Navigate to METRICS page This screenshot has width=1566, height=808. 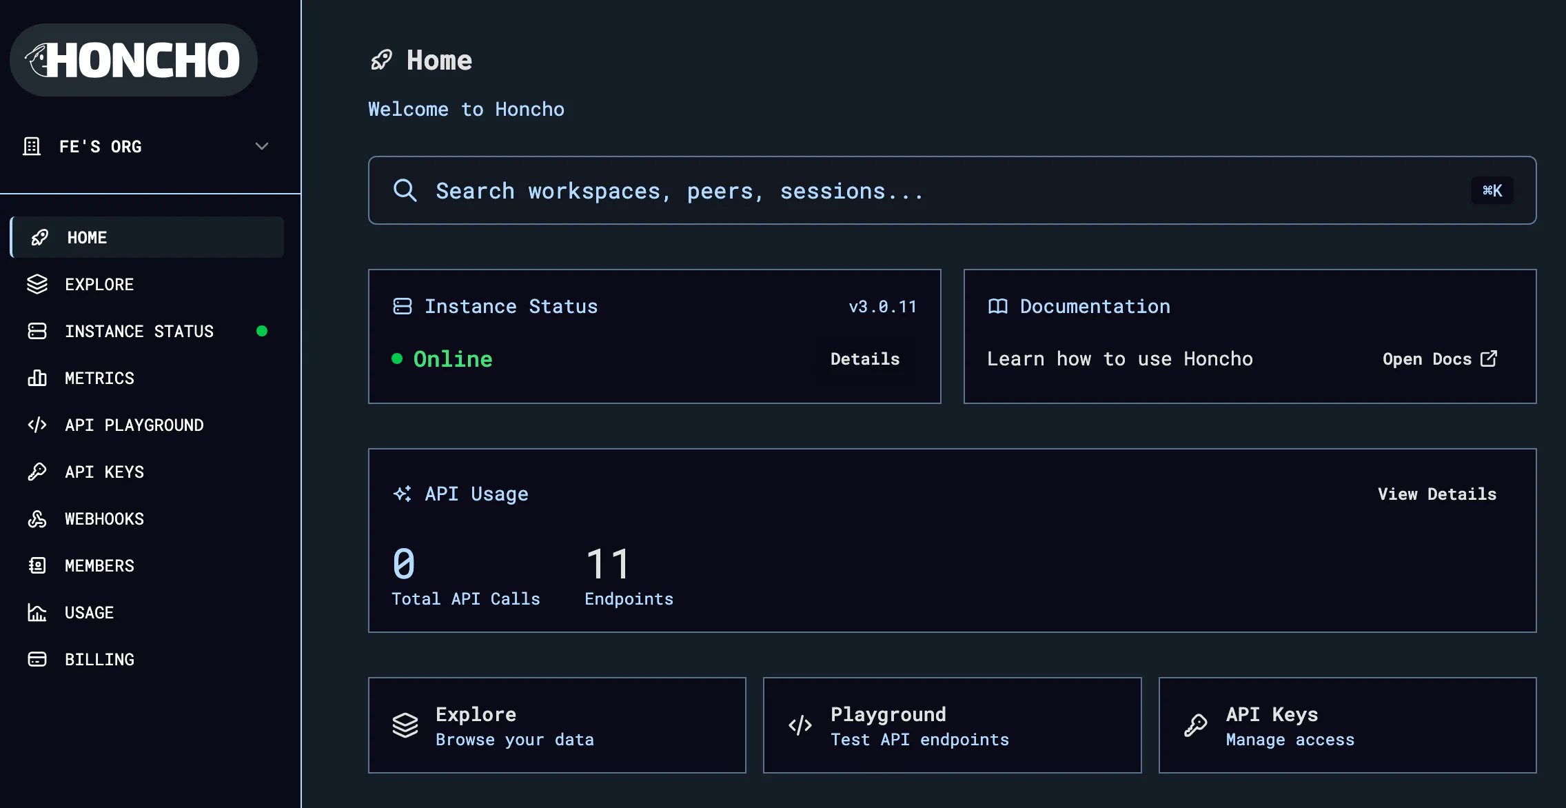coord(99,378)
